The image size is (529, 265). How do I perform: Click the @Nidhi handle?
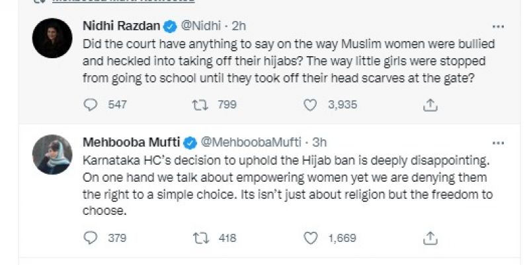click(x=198, y=26)
